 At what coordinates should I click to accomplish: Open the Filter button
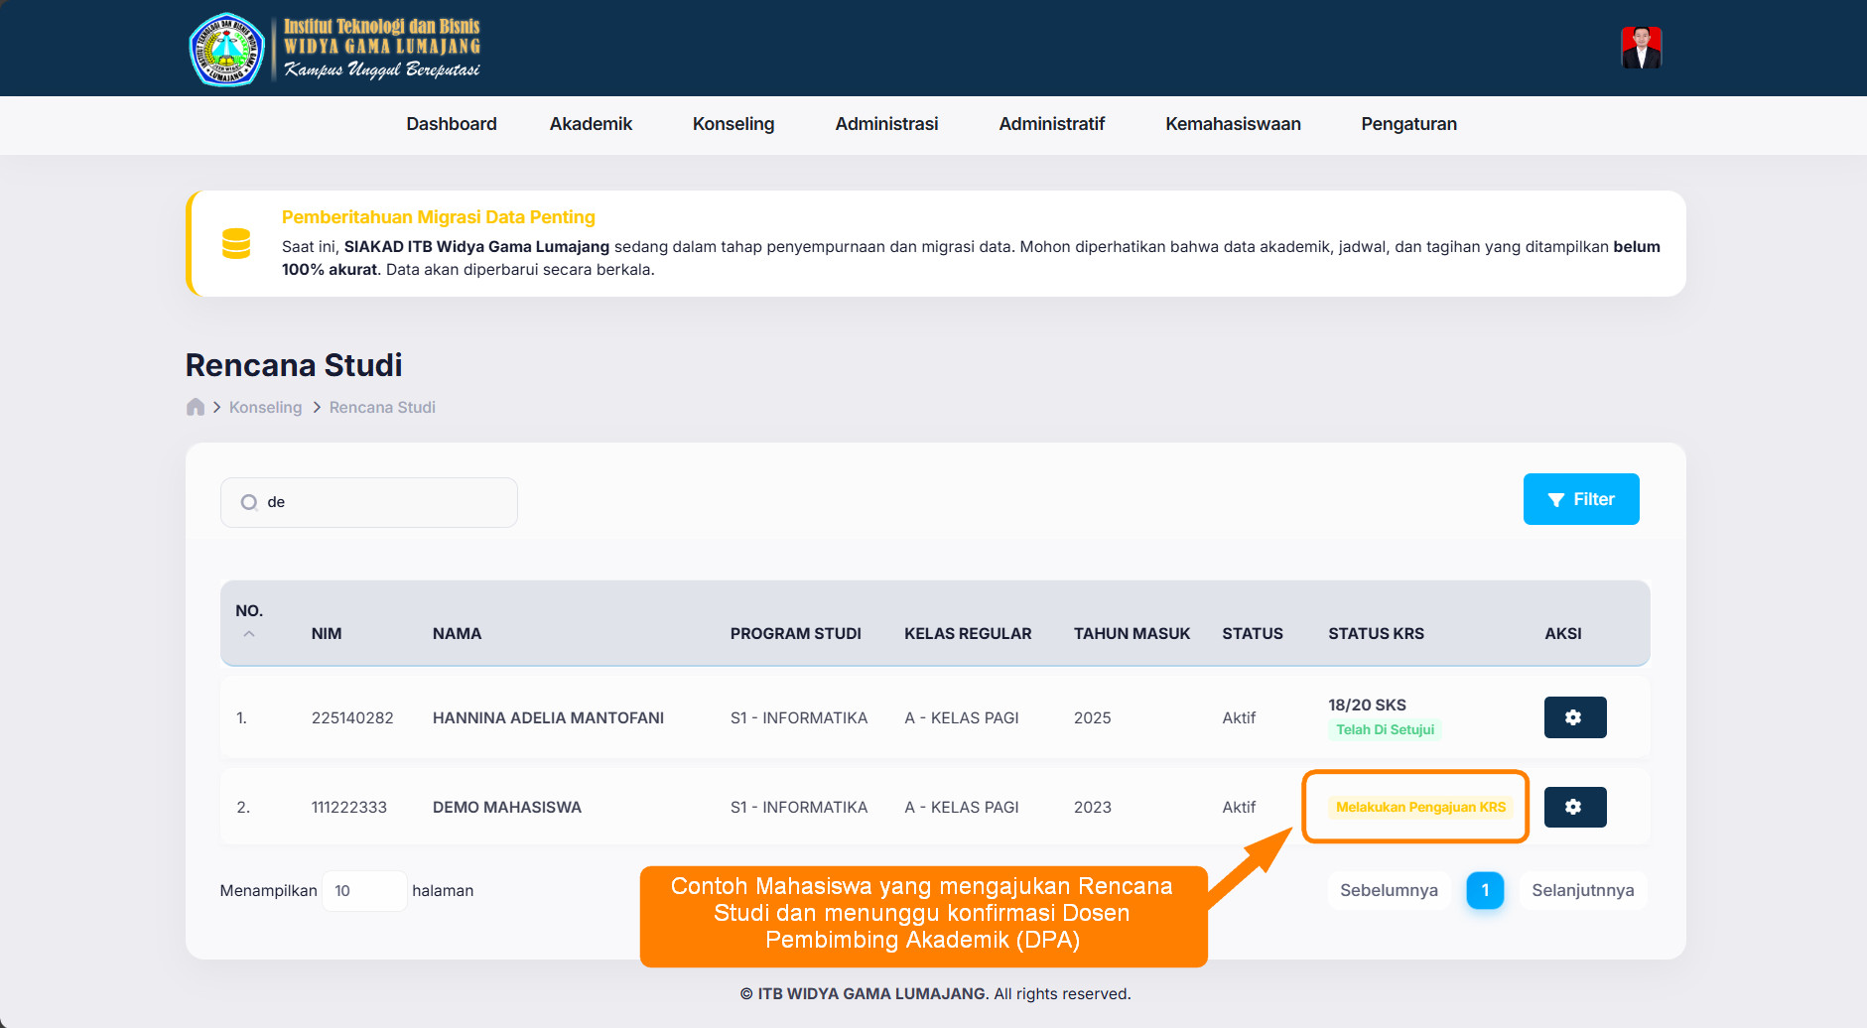pyautogui.click(x=1580, y=499)
